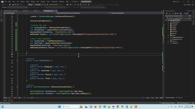
Task: Click Solution Explorer Show All Files icon
Action: (x=178, y=13)
